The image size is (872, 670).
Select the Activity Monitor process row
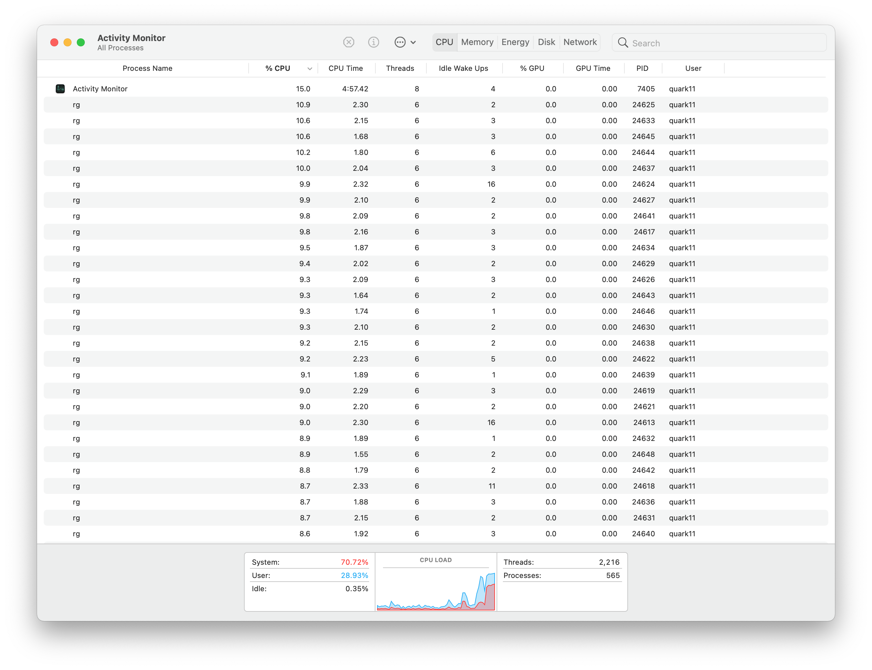436,88
